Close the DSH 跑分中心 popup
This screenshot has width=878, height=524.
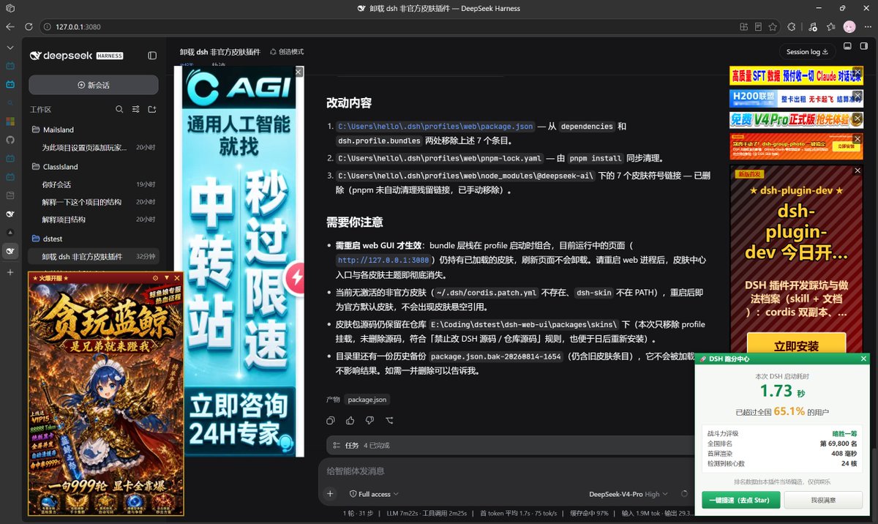tap(864, 359)
